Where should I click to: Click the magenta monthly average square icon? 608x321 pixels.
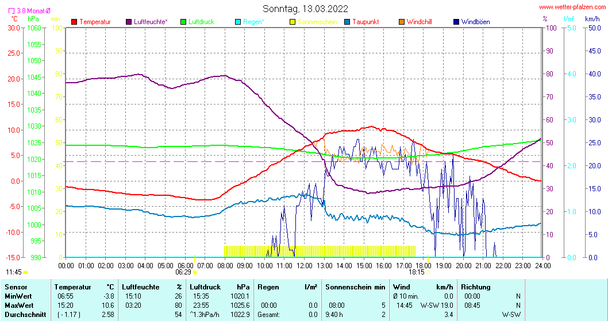point(11,11)
